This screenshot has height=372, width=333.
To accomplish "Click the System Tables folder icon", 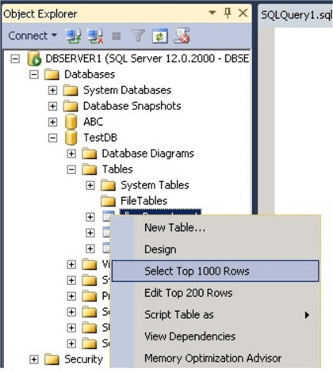I will (x=109, y=185).
